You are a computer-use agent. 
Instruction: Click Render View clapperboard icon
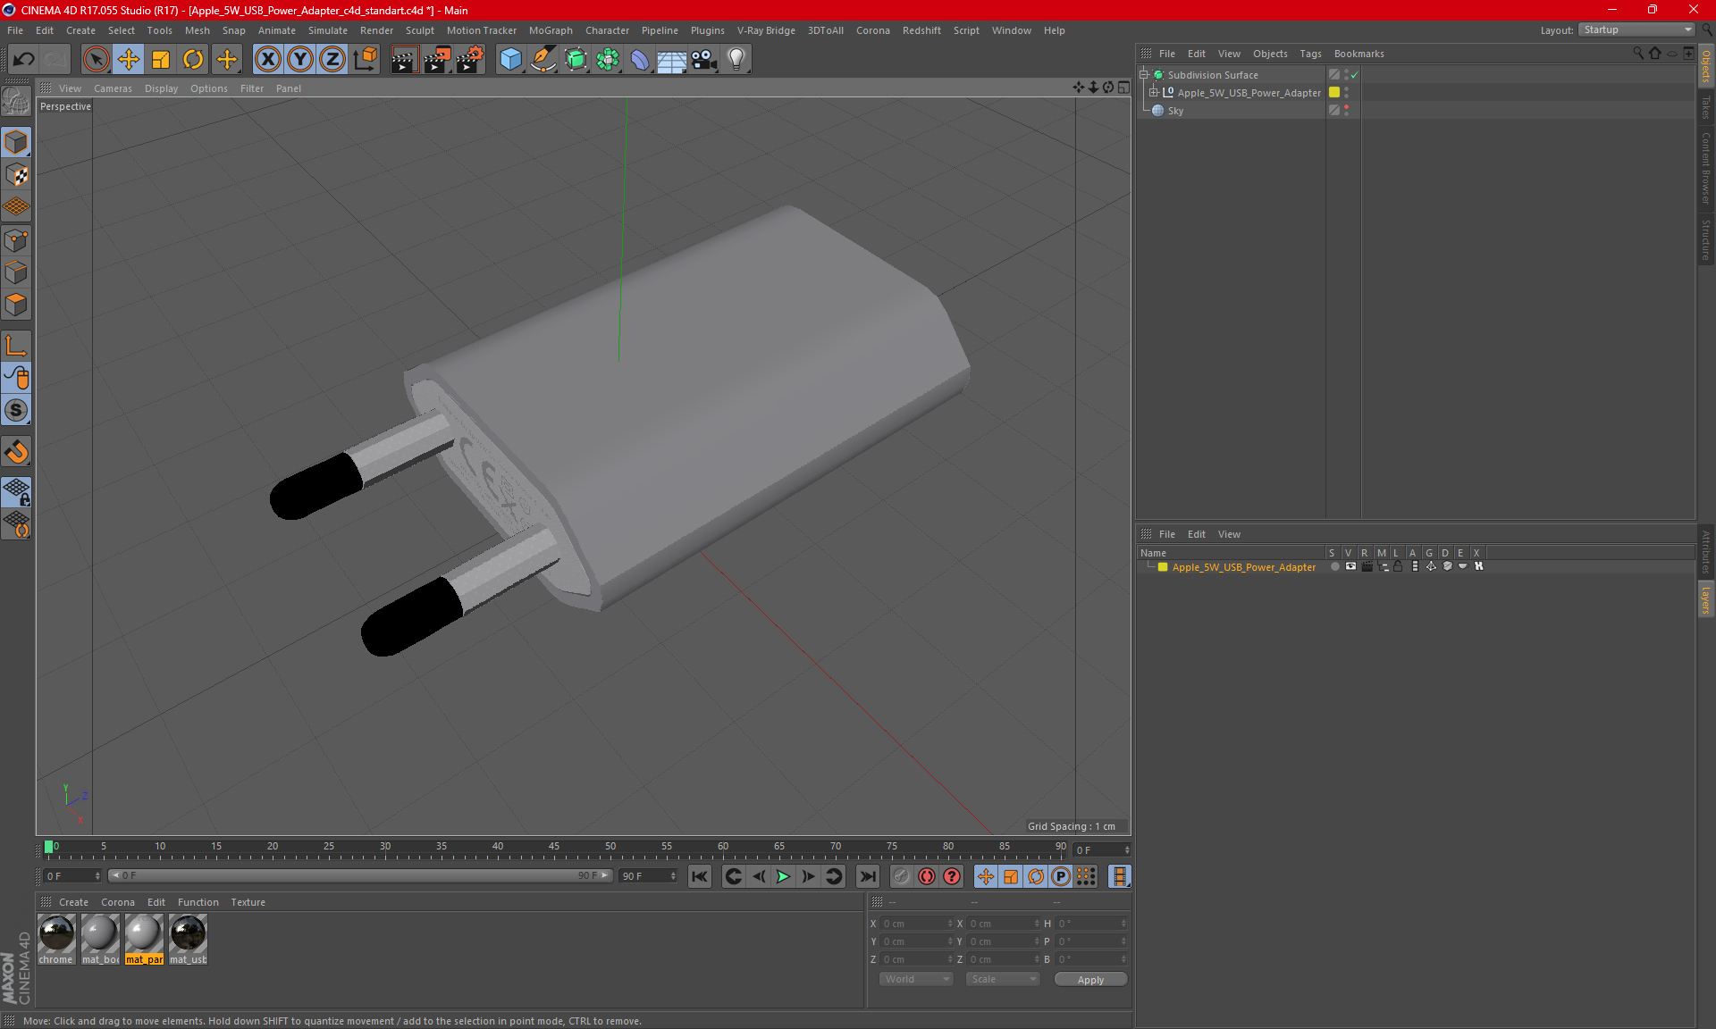[404, 60]
